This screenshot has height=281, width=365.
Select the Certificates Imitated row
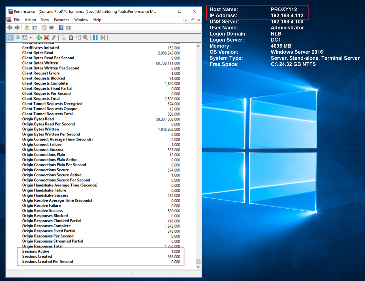[101, 48]
